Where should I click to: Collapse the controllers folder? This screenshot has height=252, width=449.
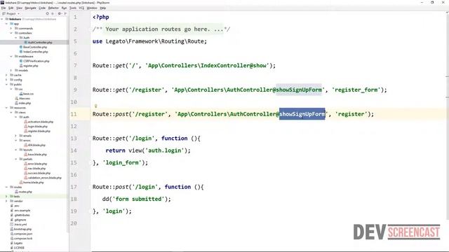tap(11, 33)
